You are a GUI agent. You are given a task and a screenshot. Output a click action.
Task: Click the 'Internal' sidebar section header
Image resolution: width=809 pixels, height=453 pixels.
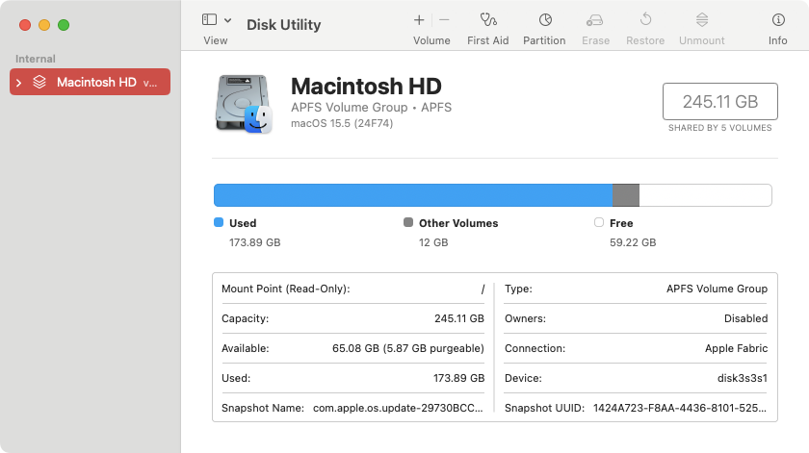click(x=35, y=59)
